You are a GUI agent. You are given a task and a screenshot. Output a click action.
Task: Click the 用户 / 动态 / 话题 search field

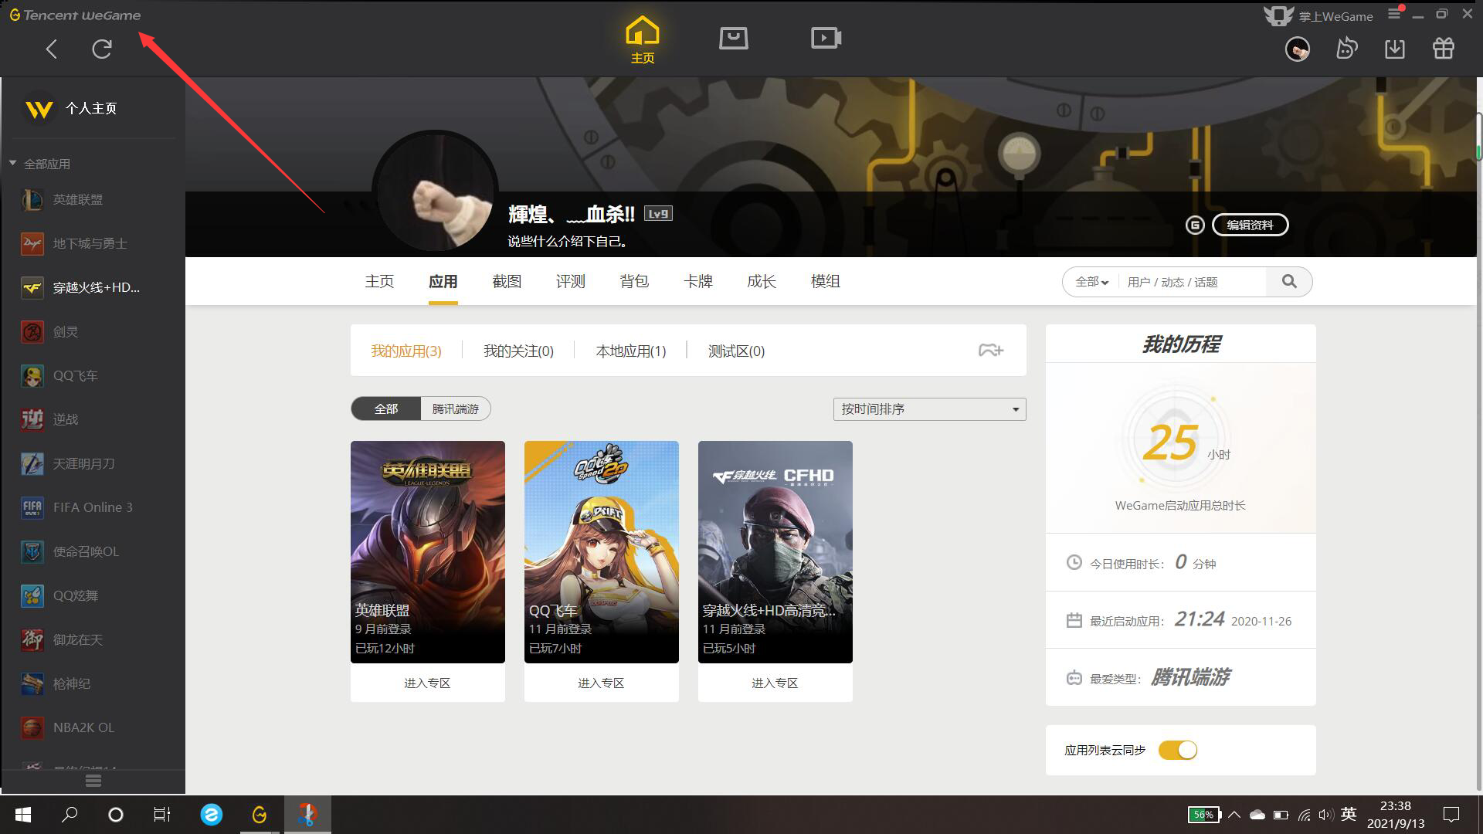point(1192,282)
